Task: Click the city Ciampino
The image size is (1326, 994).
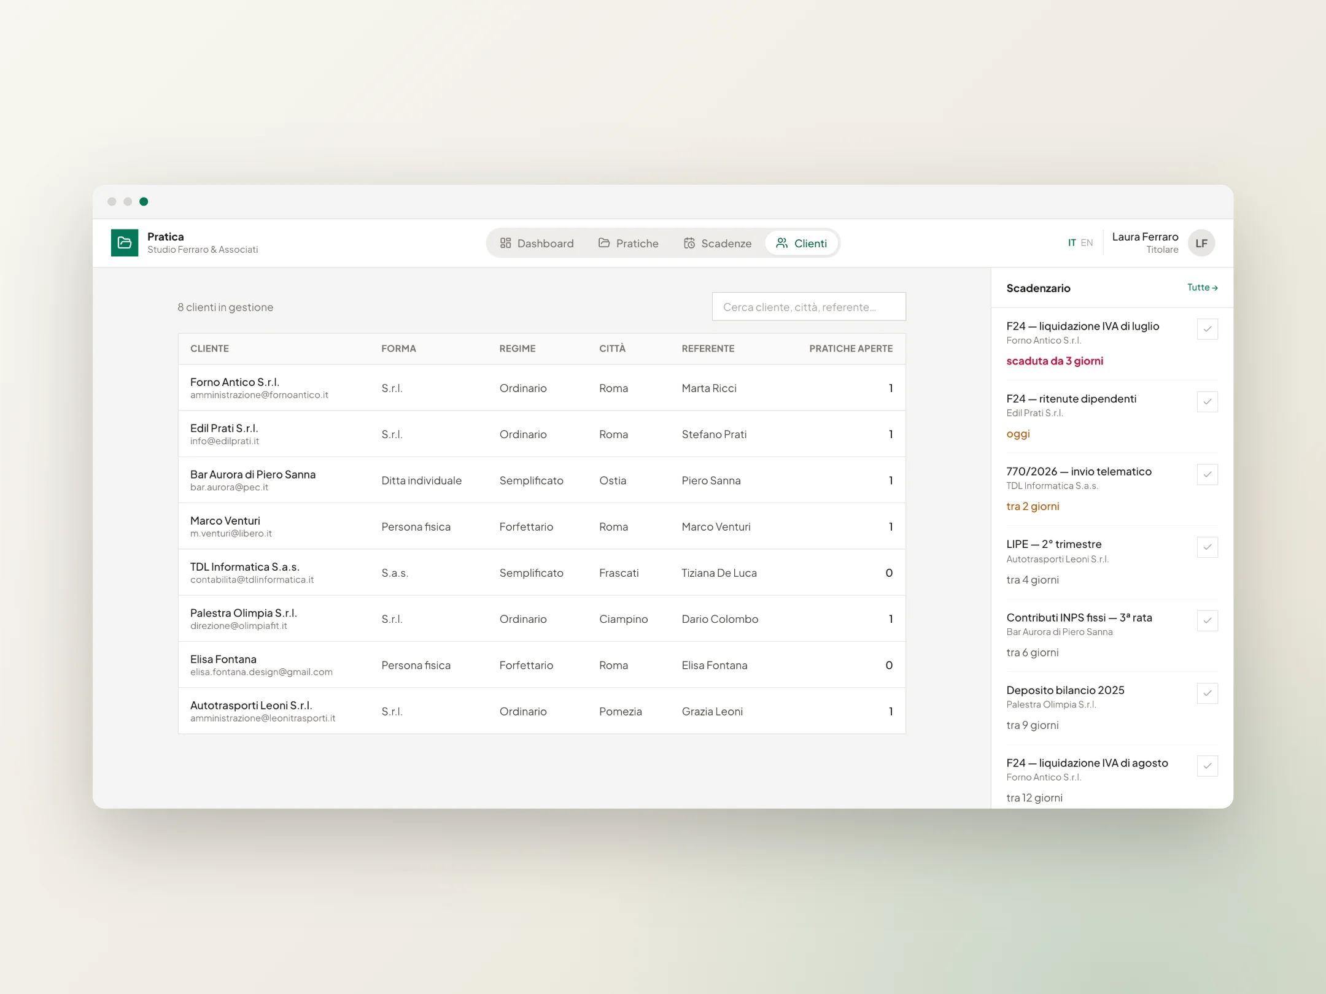Action: tap(623, 619)
